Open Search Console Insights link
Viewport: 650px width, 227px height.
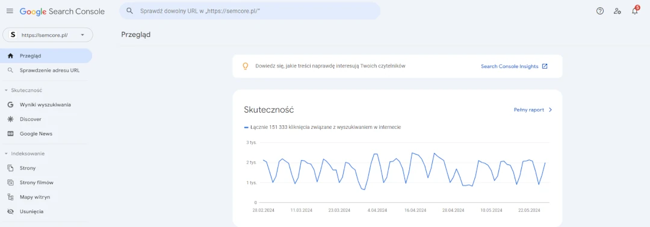pos(510,66)
